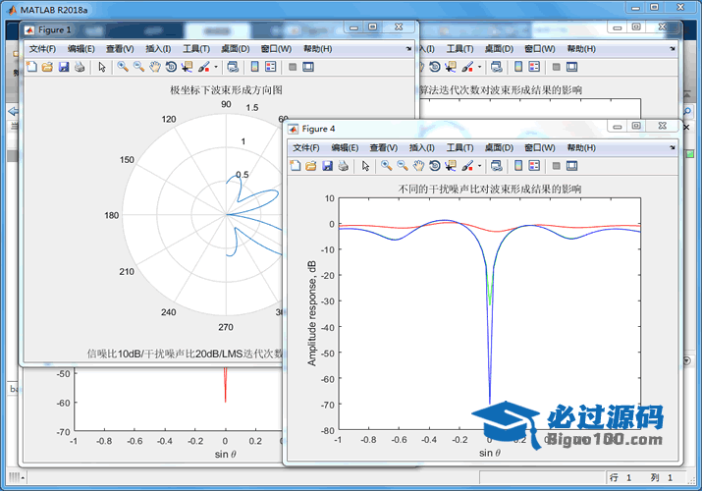This screenshot has width=702, height=491.
Task: Open 插入(I) menu in Figure 4
Action: click(x=422, y=147)
